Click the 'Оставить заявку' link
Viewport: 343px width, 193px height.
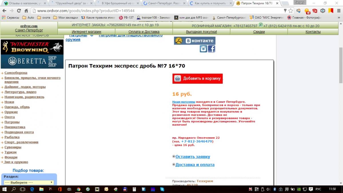[193, 157]
